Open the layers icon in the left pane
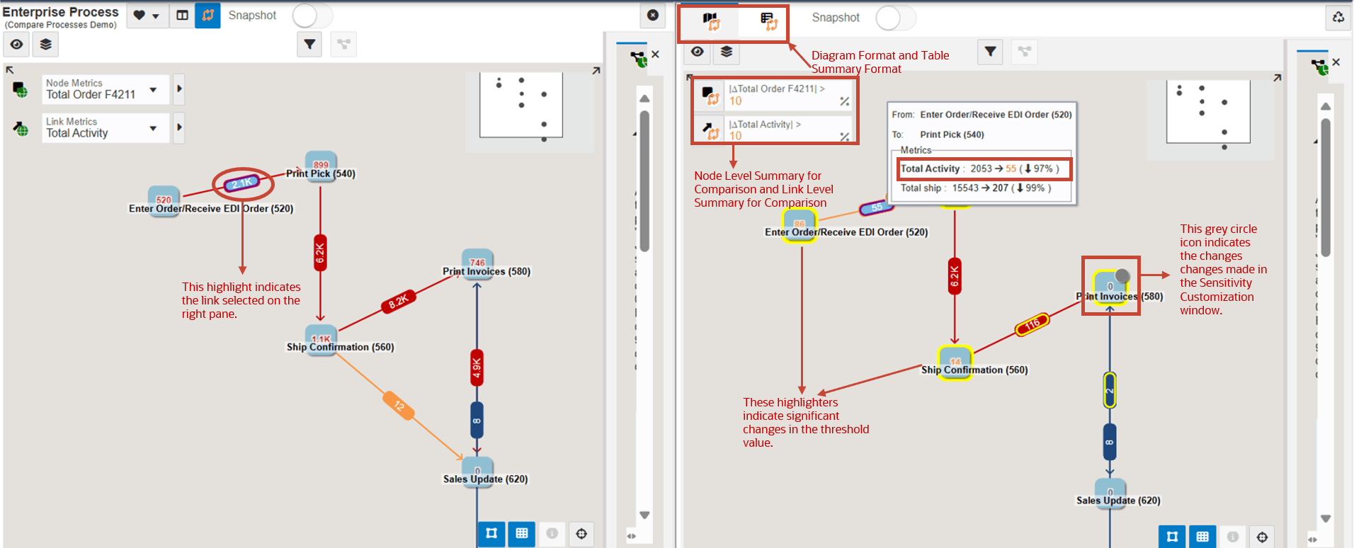Screen dimensions: 1354x548 (46, 45)
